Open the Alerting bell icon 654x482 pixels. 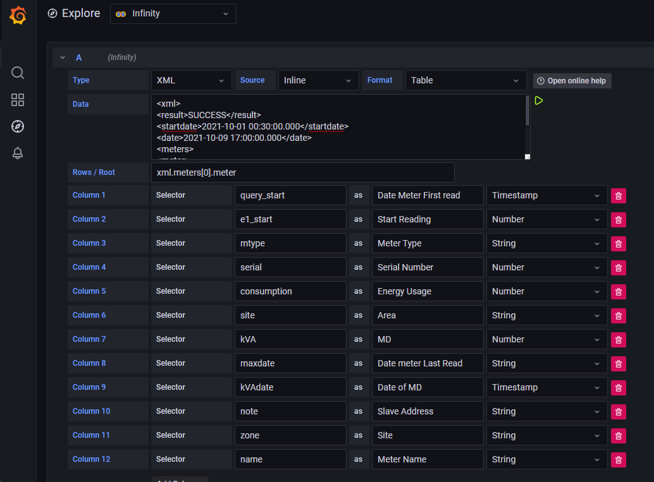click(x=18, y=153)
